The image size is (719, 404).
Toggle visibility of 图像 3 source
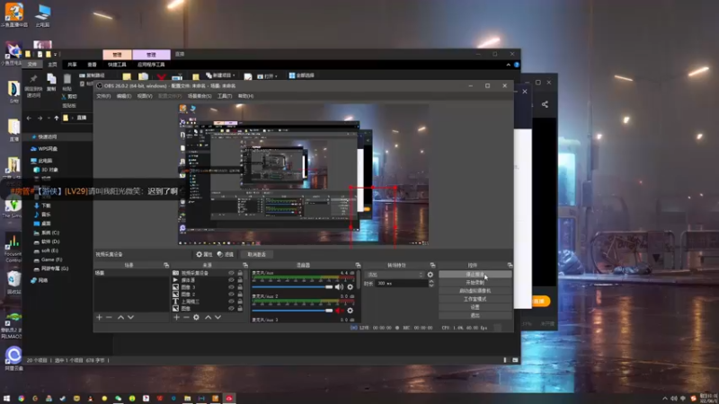tap(231, 287)
